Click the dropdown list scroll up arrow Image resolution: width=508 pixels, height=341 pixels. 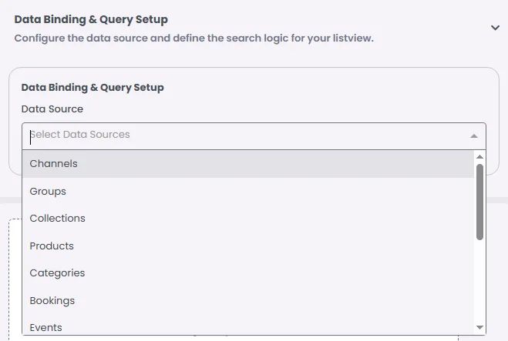coord(480,157)
